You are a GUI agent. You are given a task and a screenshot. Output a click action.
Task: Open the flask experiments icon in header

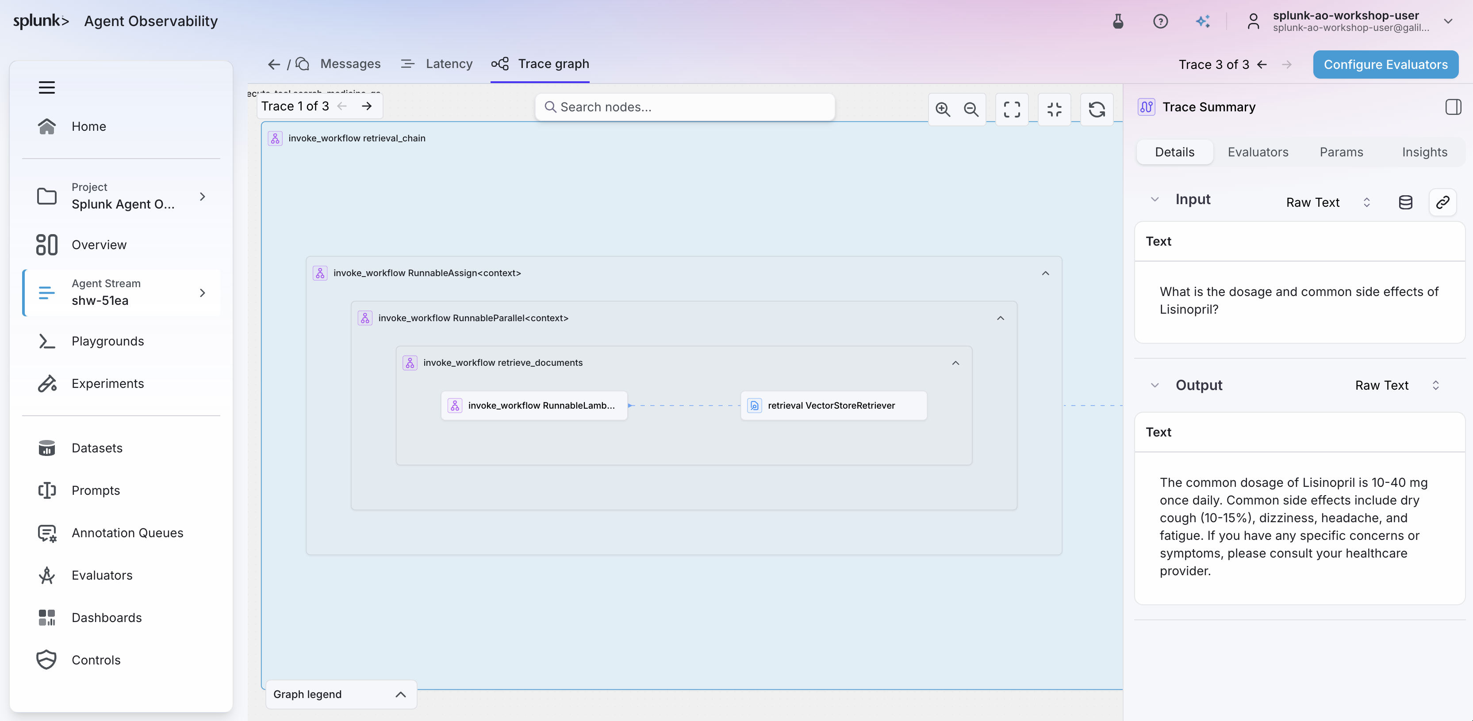point(1118,22)
